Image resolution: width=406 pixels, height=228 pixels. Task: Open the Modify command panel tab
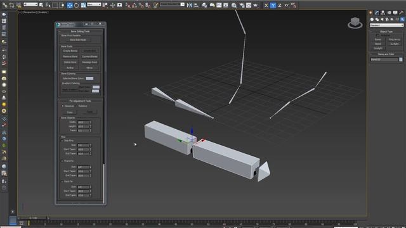coord(377,13)
